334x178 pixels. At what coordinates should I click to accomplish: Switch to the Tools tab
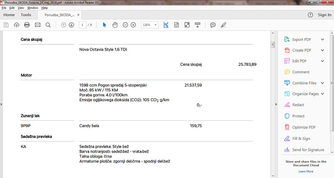(26, 15)
